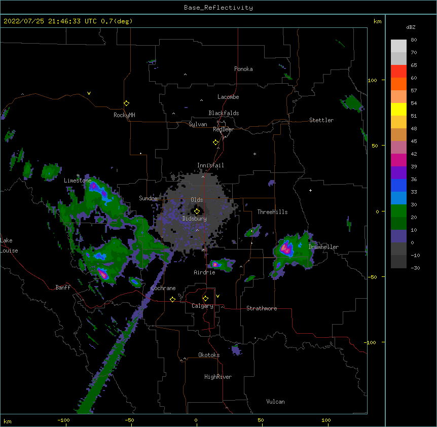Click the Base_Reflectivity title text
Screen dimensions: 437x427
pyautogui.click(x=218, y=8)
